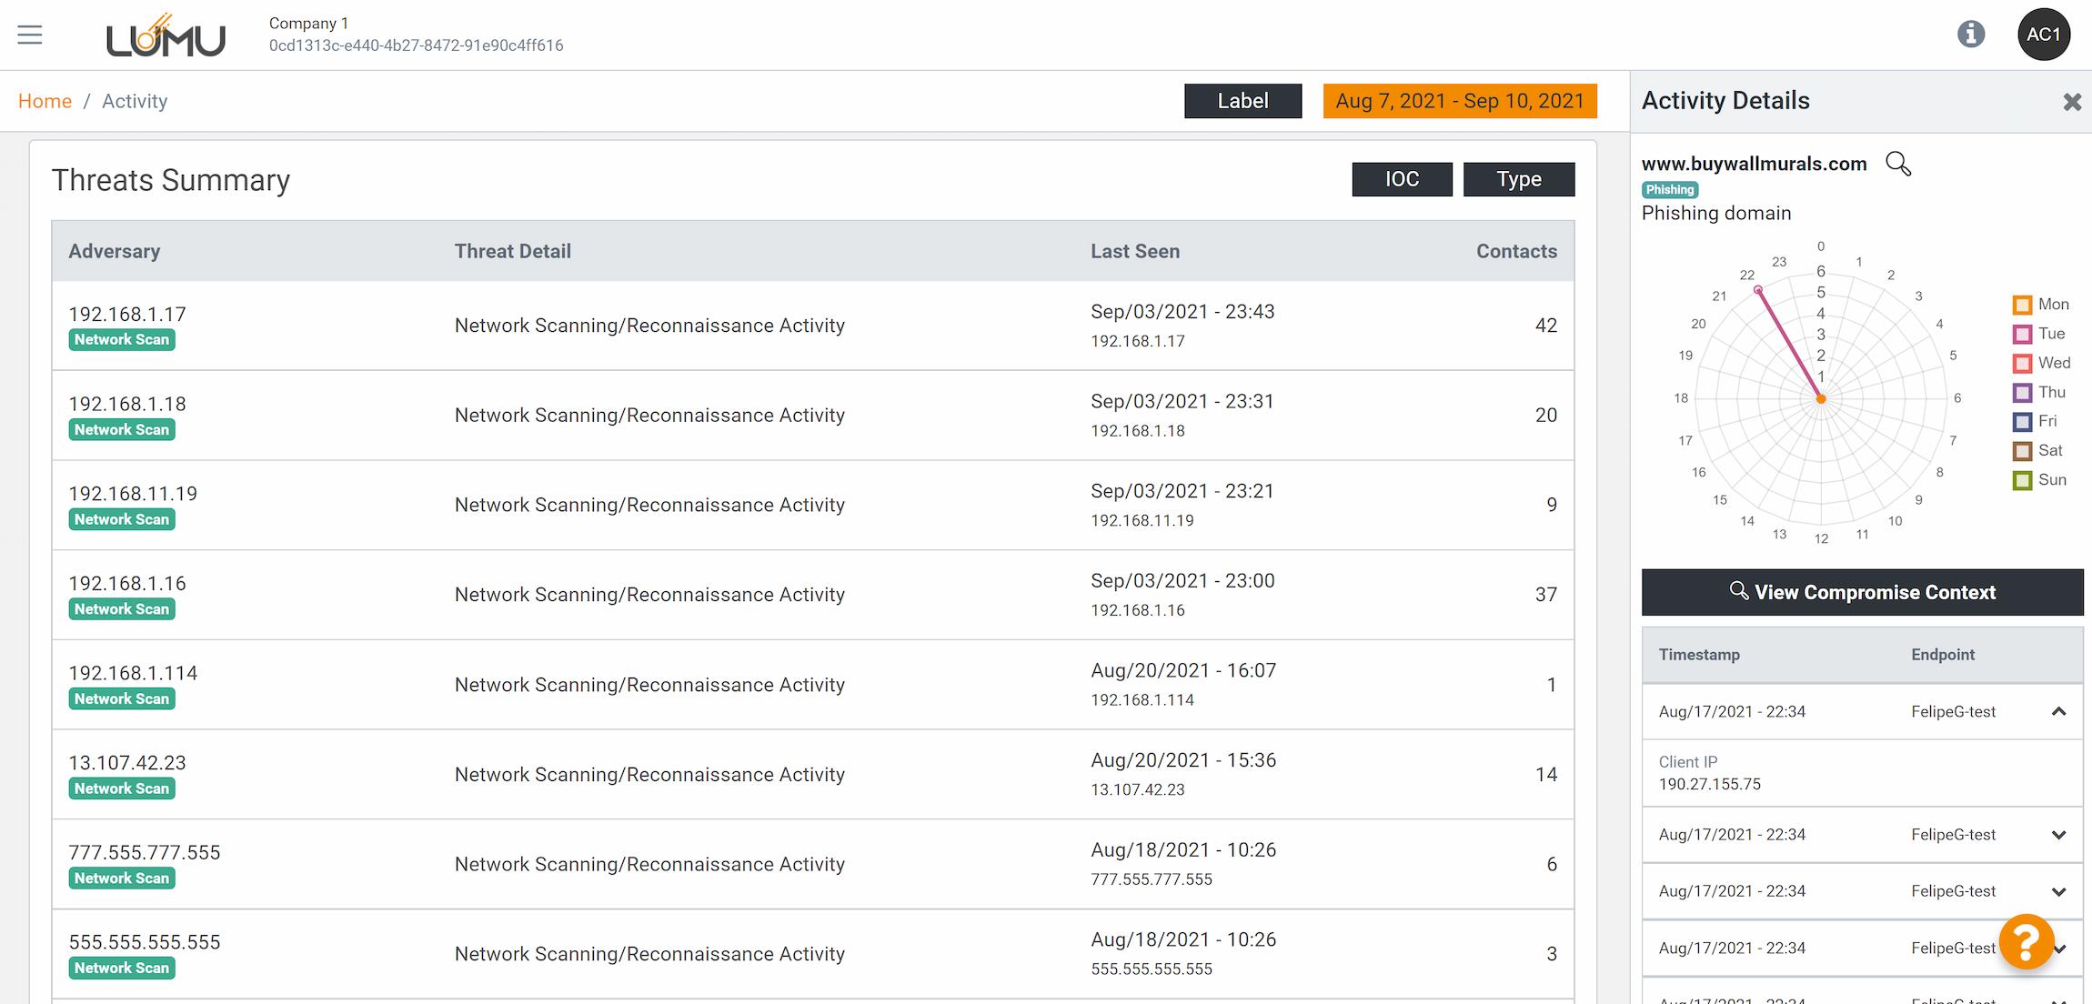Click the Phishing tag badge
This screenshot has width=2092, height=1004.
point(1670,190)
